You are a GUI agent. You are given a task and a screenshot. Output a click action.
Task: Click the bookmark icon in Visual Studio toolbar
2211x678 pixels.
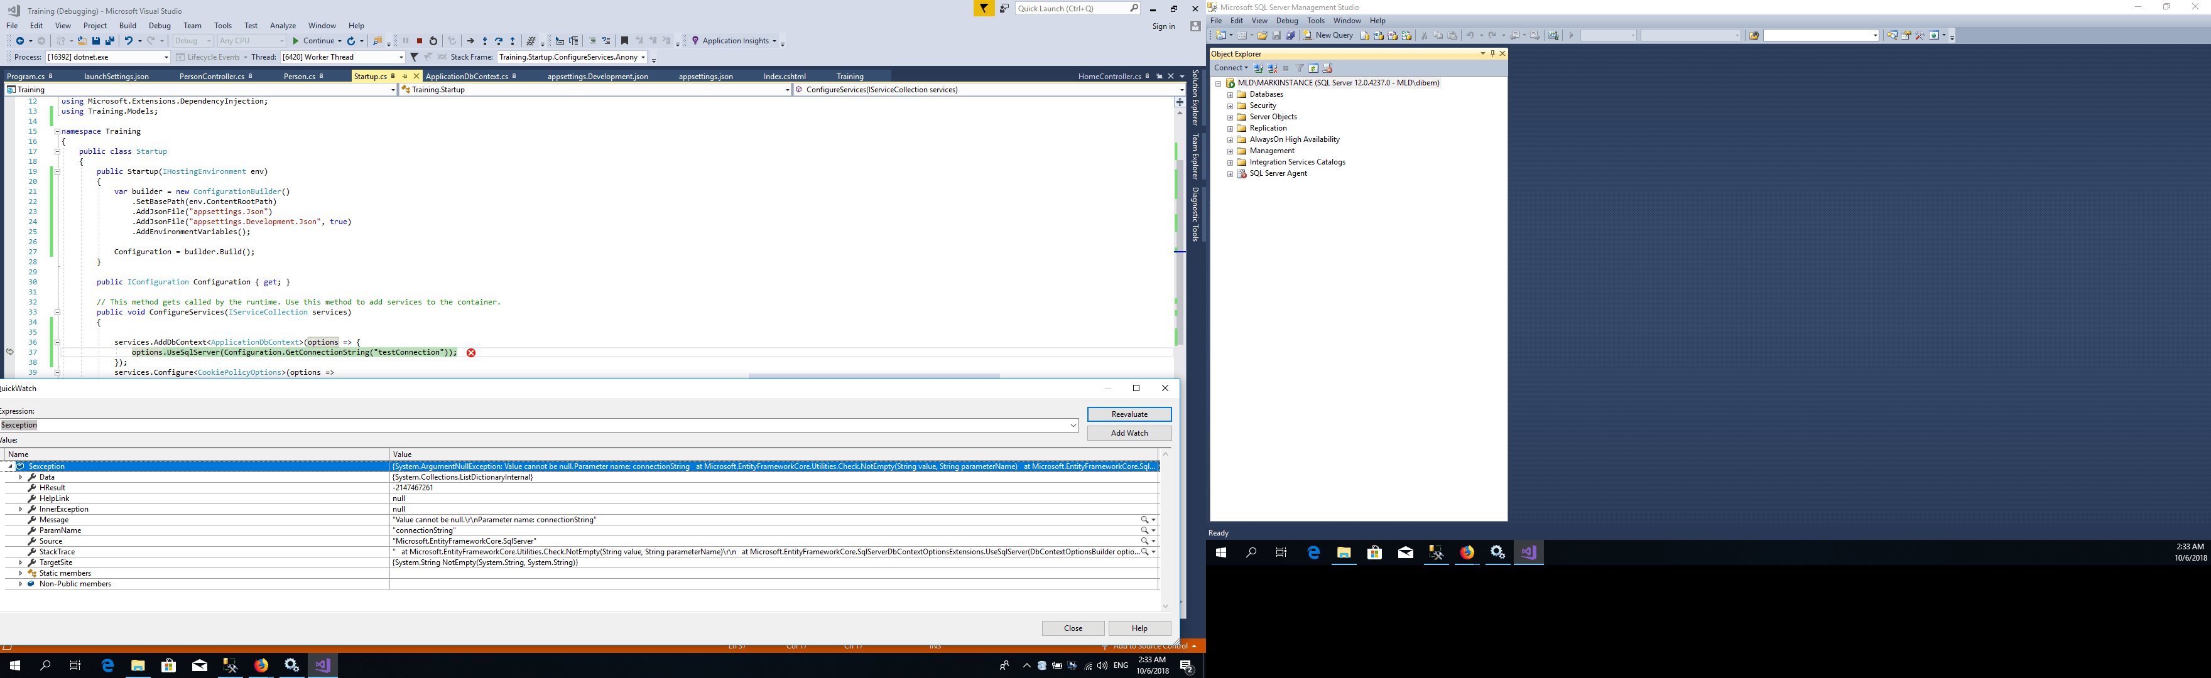point(625,41)
